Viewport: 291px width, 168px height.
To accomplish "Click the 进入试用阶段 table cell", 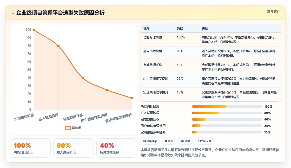I will pos(153,51).
